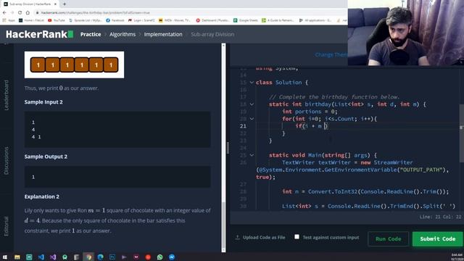Open the IMDb bookmark
464x261 pixels.
point(174,20)
